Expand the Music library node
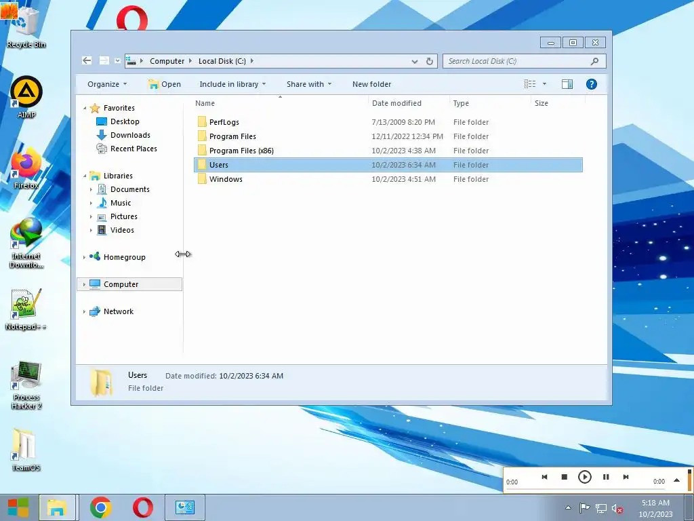Screen dimensions: 694x521 (x=91, y=204)
